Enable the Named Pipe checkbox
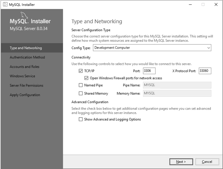This screenshot has height=169, width=223. [81, 85]
